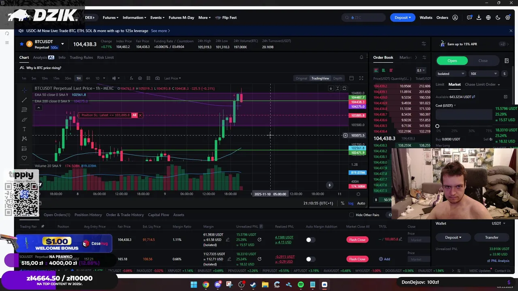Close the USDC-M announcement banner
The height and width of the screenshot is (291, 518).
[511, 31]
